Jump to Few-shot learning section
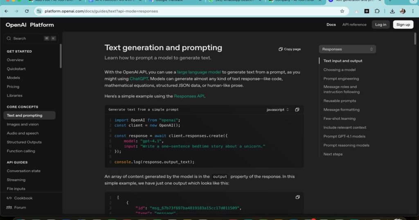The width and height of the screenshot is (419, 220). (339, 119)
